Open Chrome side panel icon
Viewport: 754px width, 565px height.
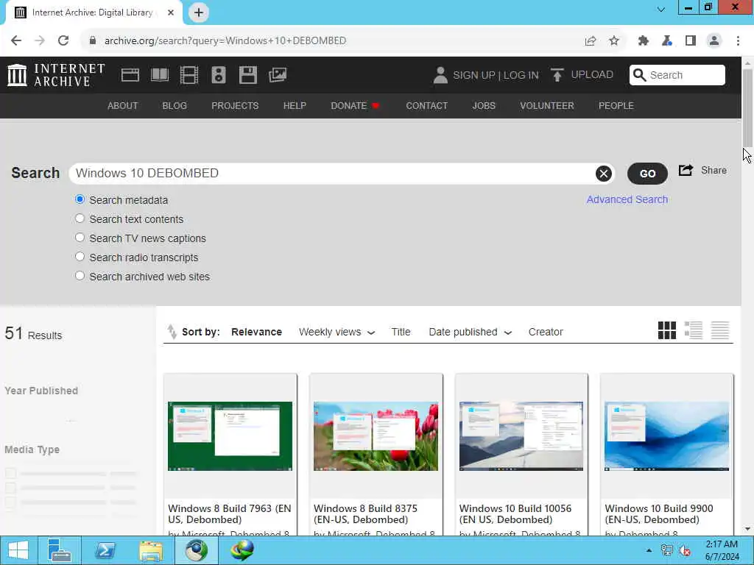coord(691,40)
